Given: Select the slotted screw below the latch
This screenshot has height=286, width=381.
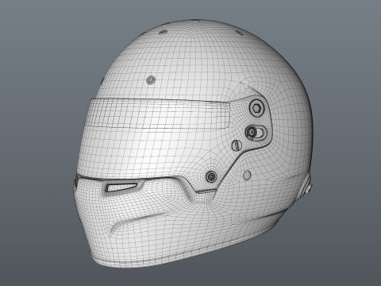Looking at the screenshot, I should pos(237,145).
